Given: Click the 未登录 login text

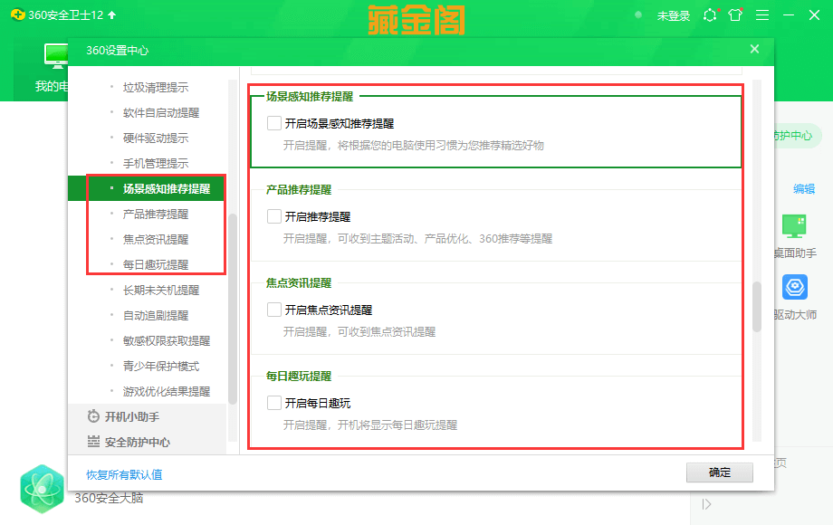Looking at the screenshot, I should [673, 15].
